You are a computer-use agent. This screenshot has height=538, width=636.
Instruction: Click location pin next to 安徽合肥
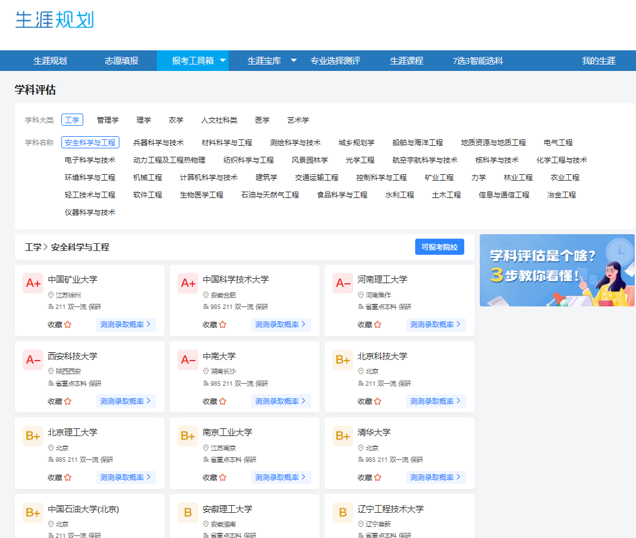[x=205, y=295]
